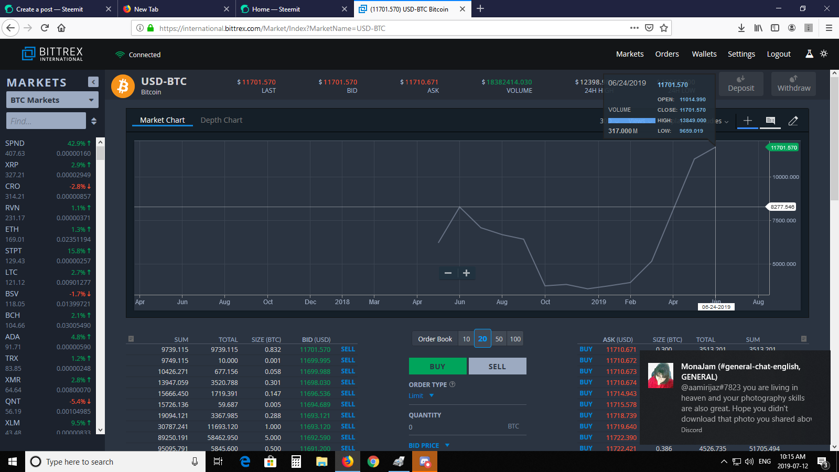
Task: Click the Order Type help icon
Action: 453,384
